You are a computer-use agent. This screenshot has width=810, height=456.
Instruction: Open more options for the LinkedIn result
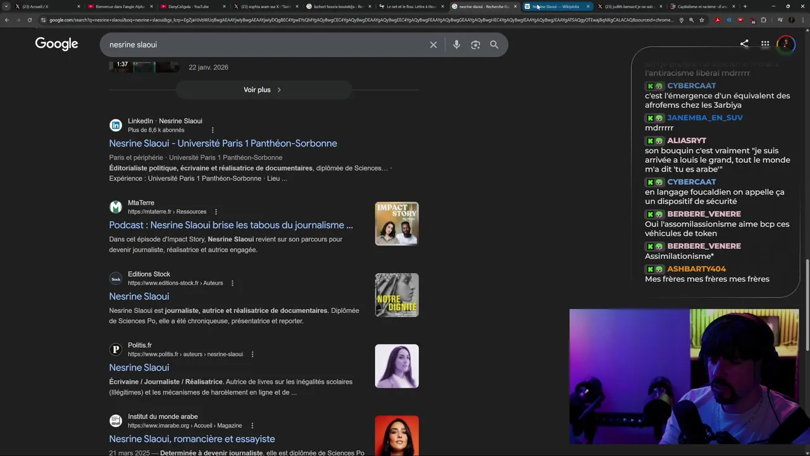click(x=213, y=130)
